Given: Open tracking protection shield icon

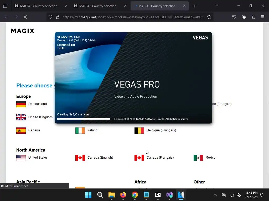Looking at the screenshot, I should (50, 17).
